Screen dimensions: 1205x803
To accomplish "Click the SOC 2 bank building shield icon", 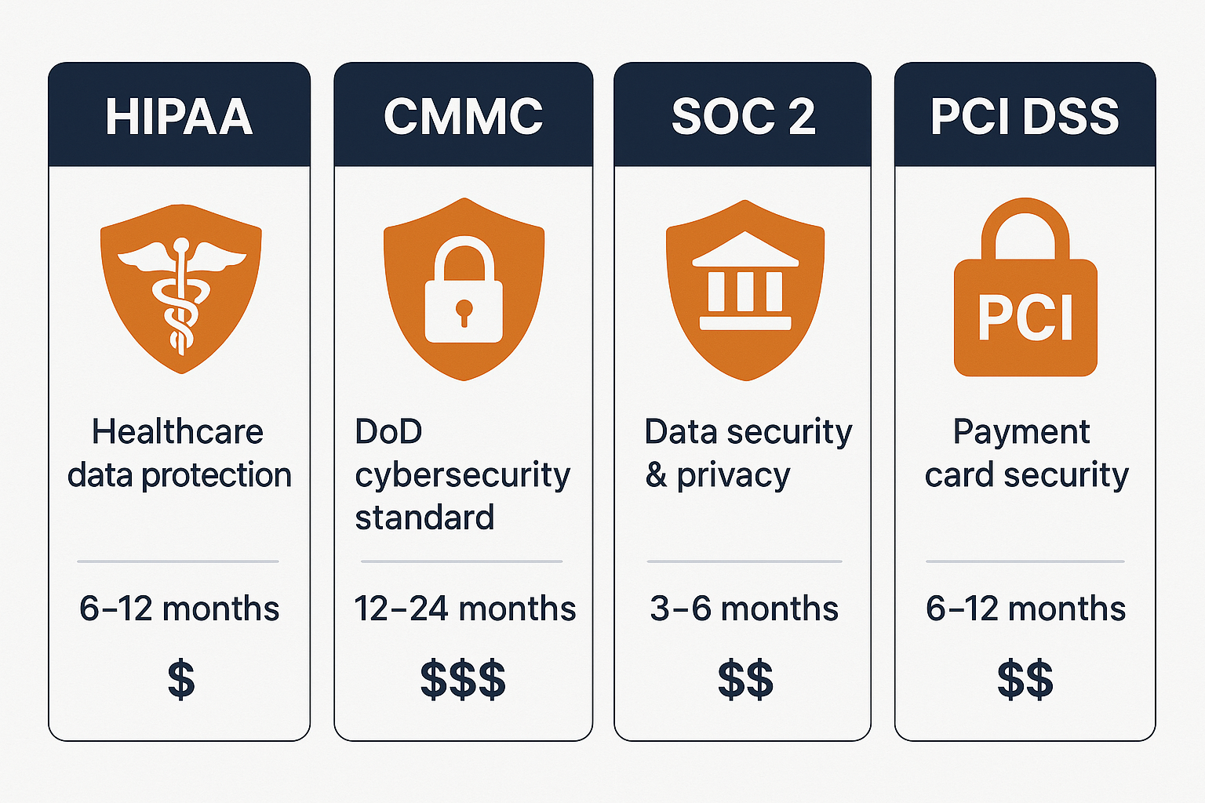I will (745, 289).
